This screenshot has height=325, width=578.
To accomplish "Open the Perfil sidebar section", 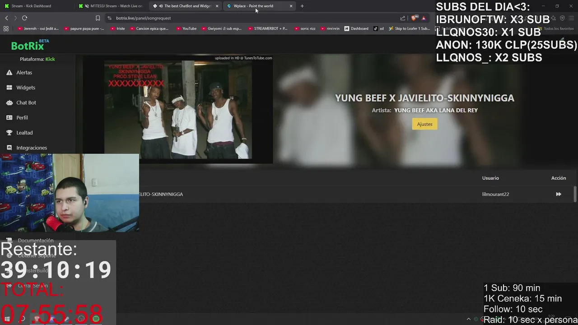I will point(22,117).
